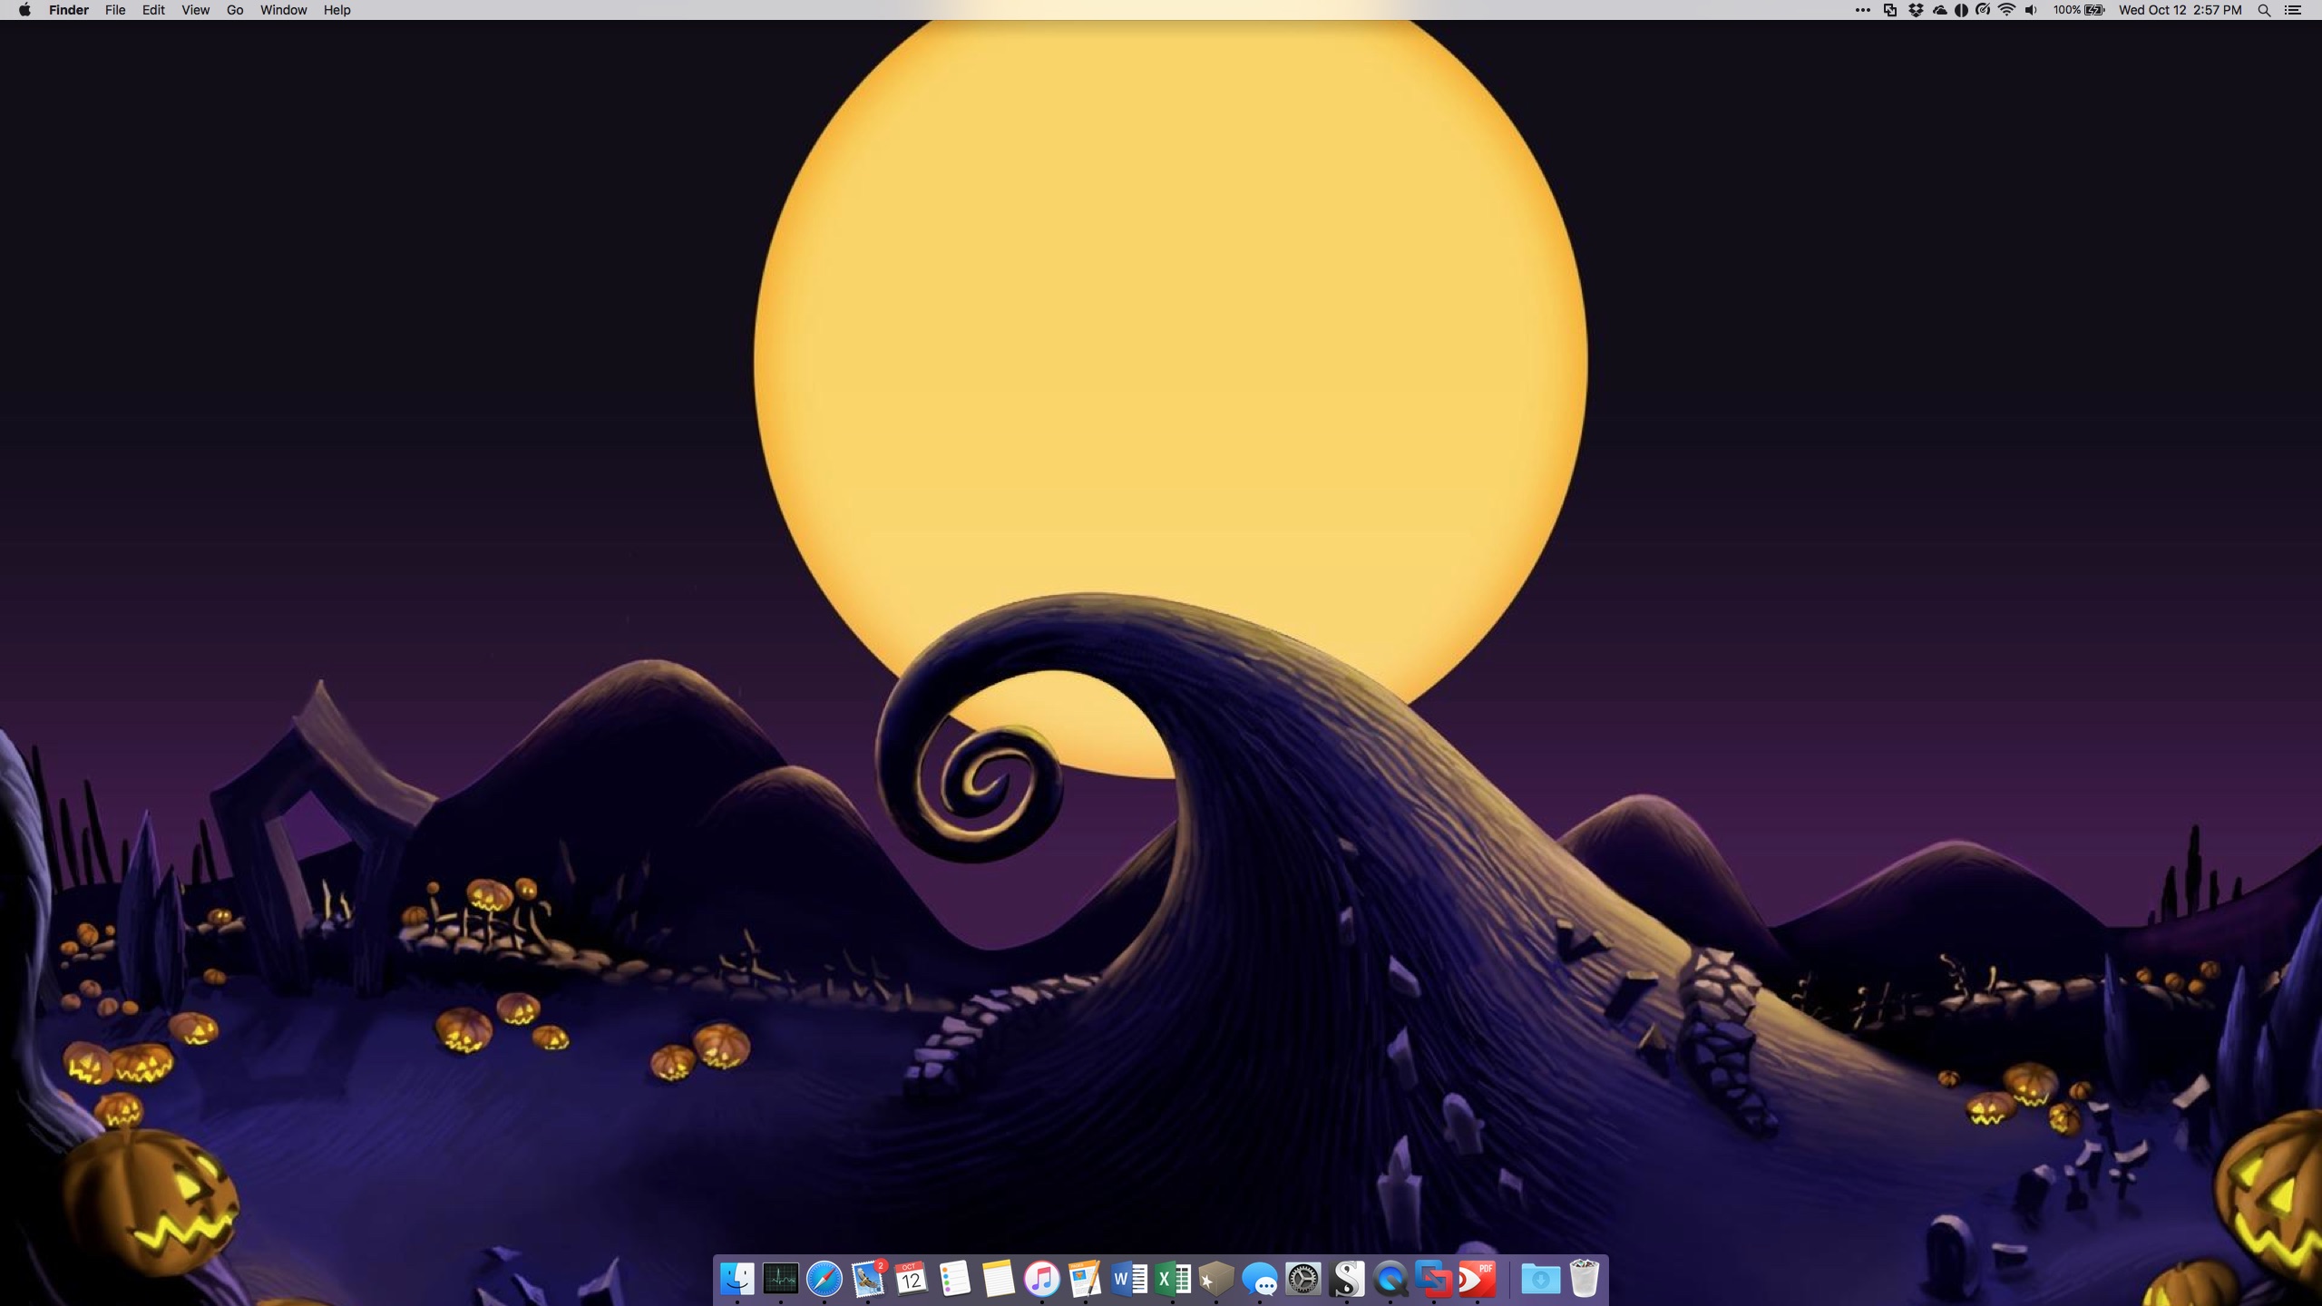
Task: Open the Mail app with badge
Action: tap(868, 1280)
